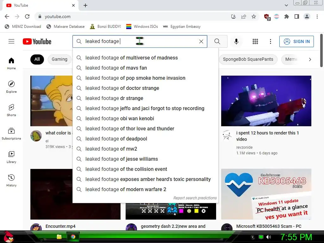The image size is (324, 243).
Task: Choose suggestion 'leaked footage of the collision event'
Action: [146, 169]
